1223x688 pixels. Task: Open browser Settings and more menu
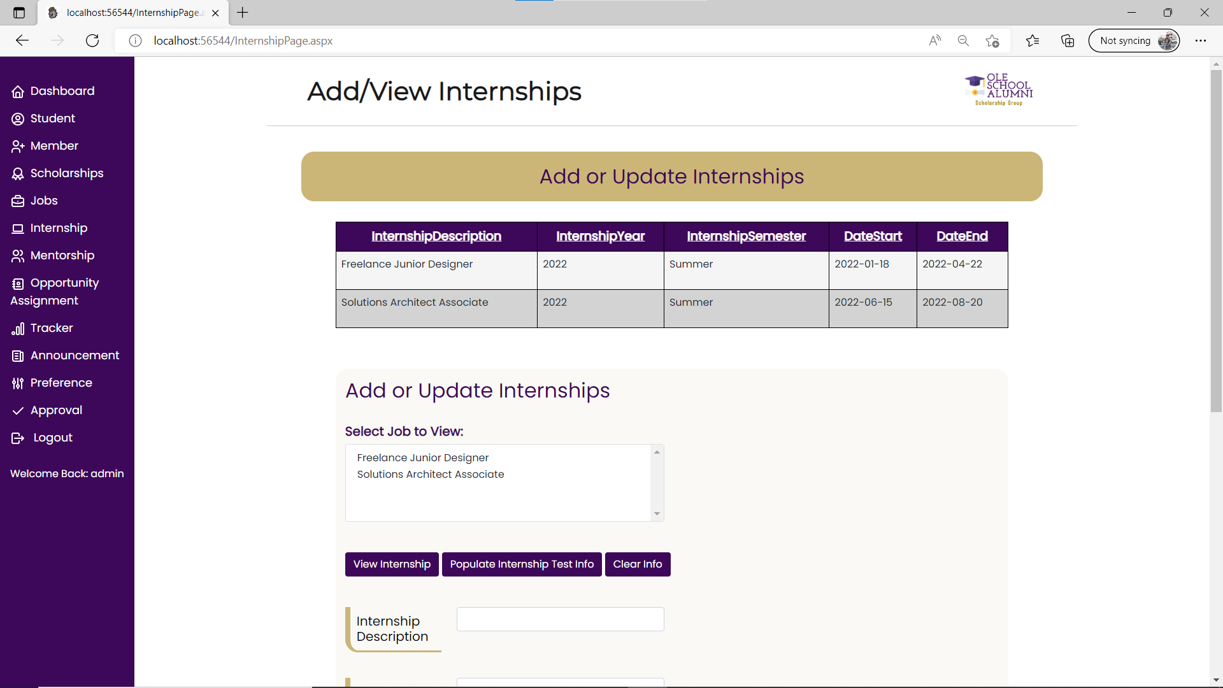coord(1201,41)
